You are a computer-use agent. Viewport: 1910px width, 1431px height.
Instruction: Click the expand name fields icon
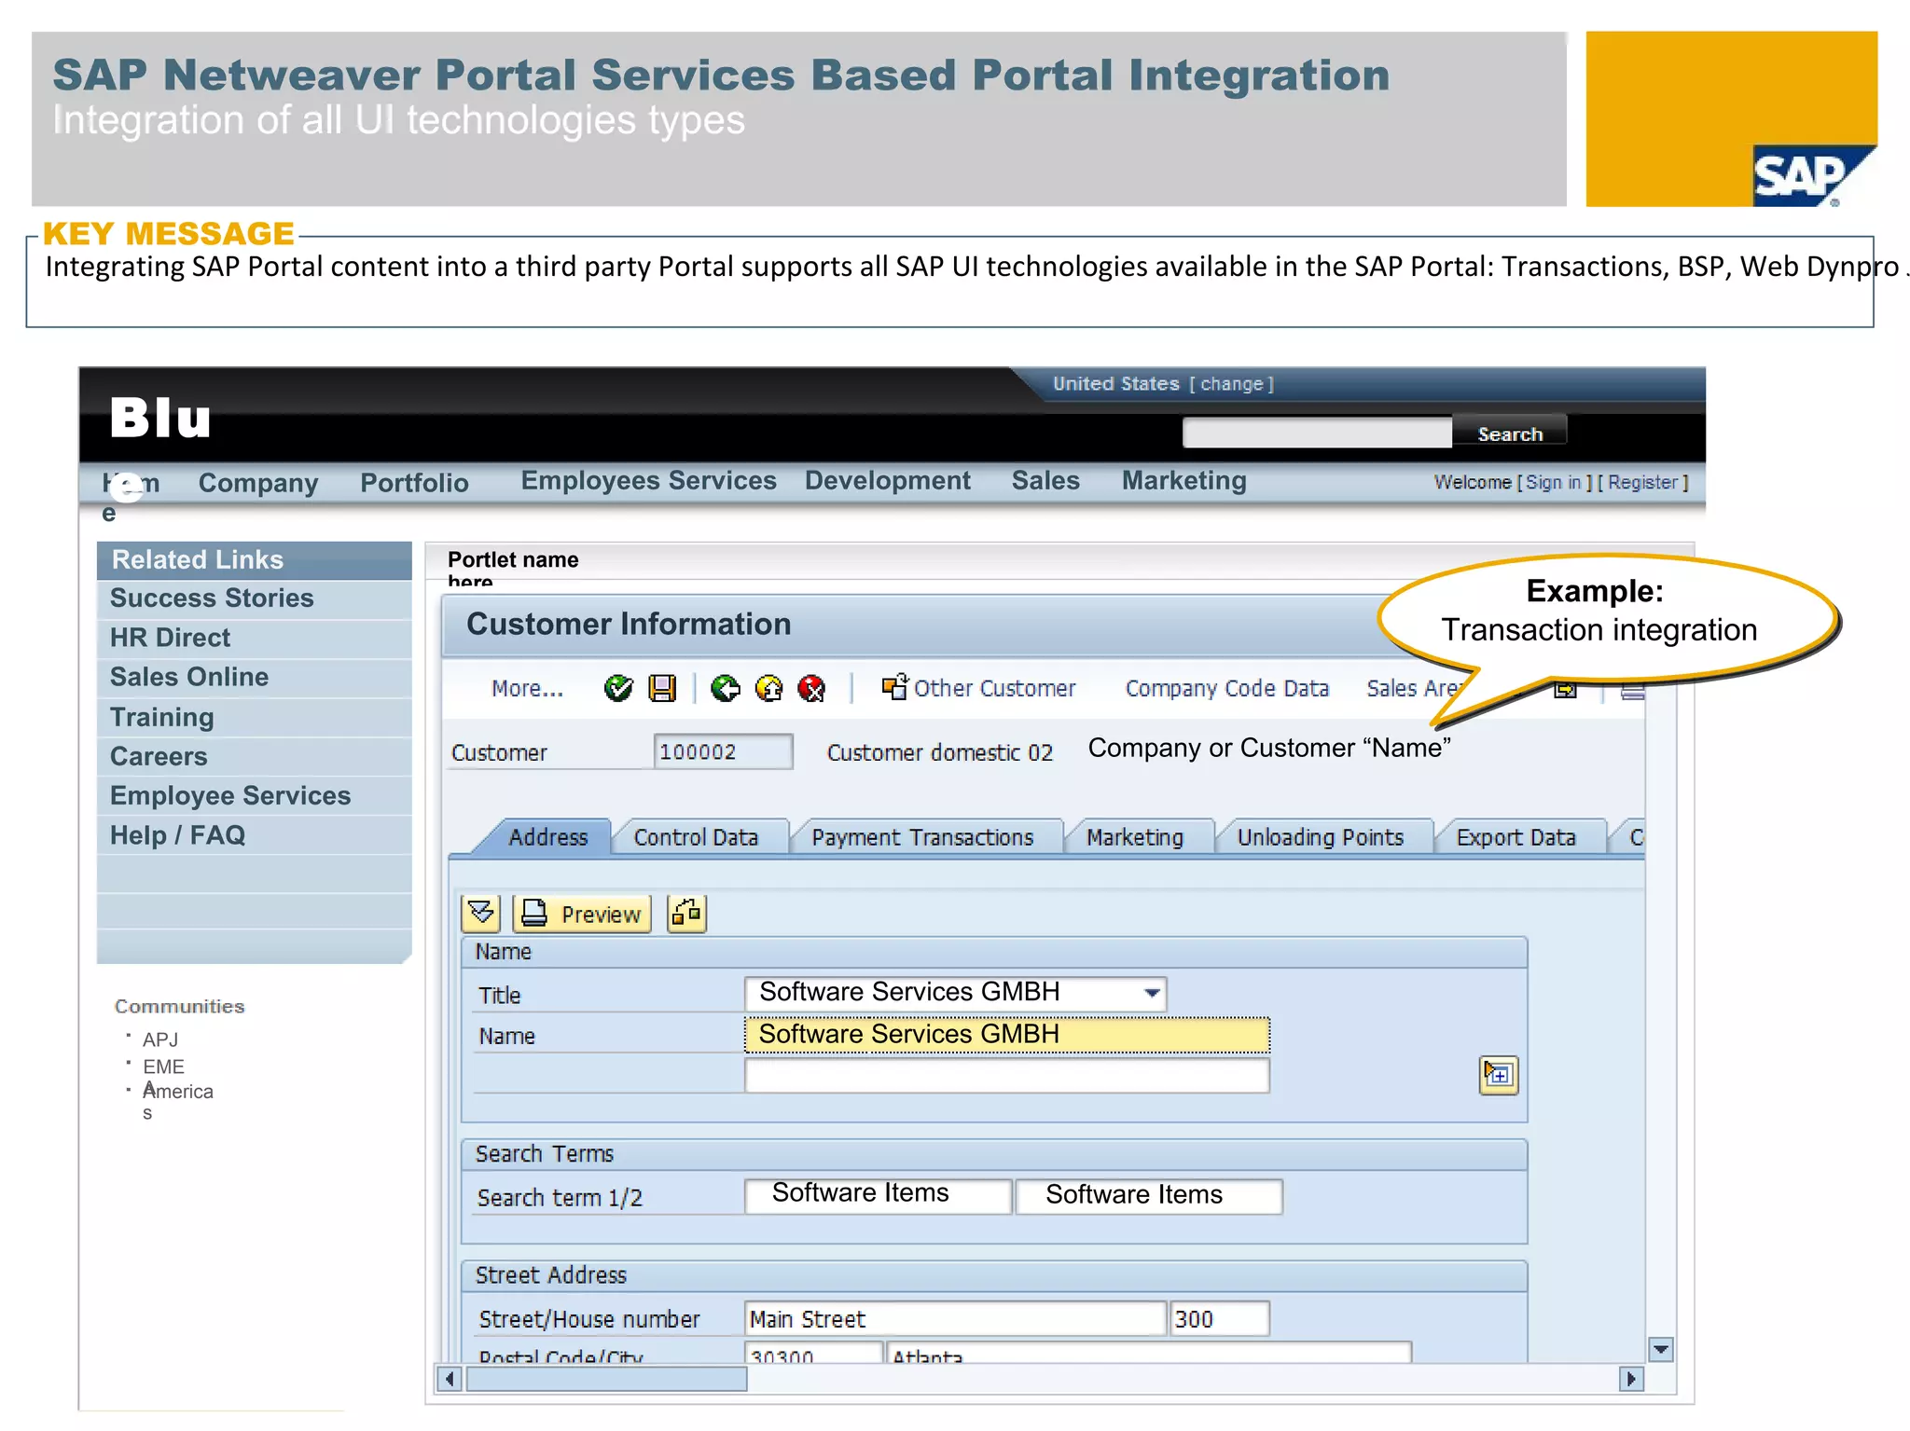tap(1498, 1075)
